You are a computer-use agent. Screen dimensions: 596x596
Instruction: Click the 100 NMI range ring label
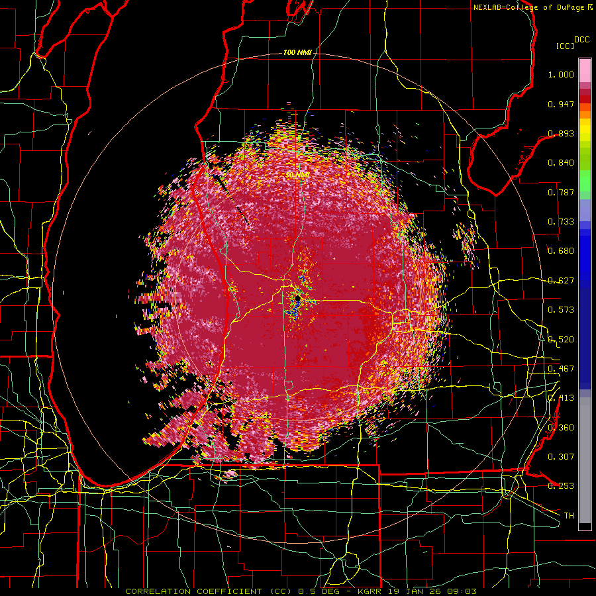click(297, 52)
